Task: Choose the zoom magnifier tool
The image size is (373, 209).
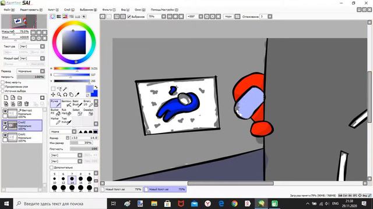Action: pos(59,95)
